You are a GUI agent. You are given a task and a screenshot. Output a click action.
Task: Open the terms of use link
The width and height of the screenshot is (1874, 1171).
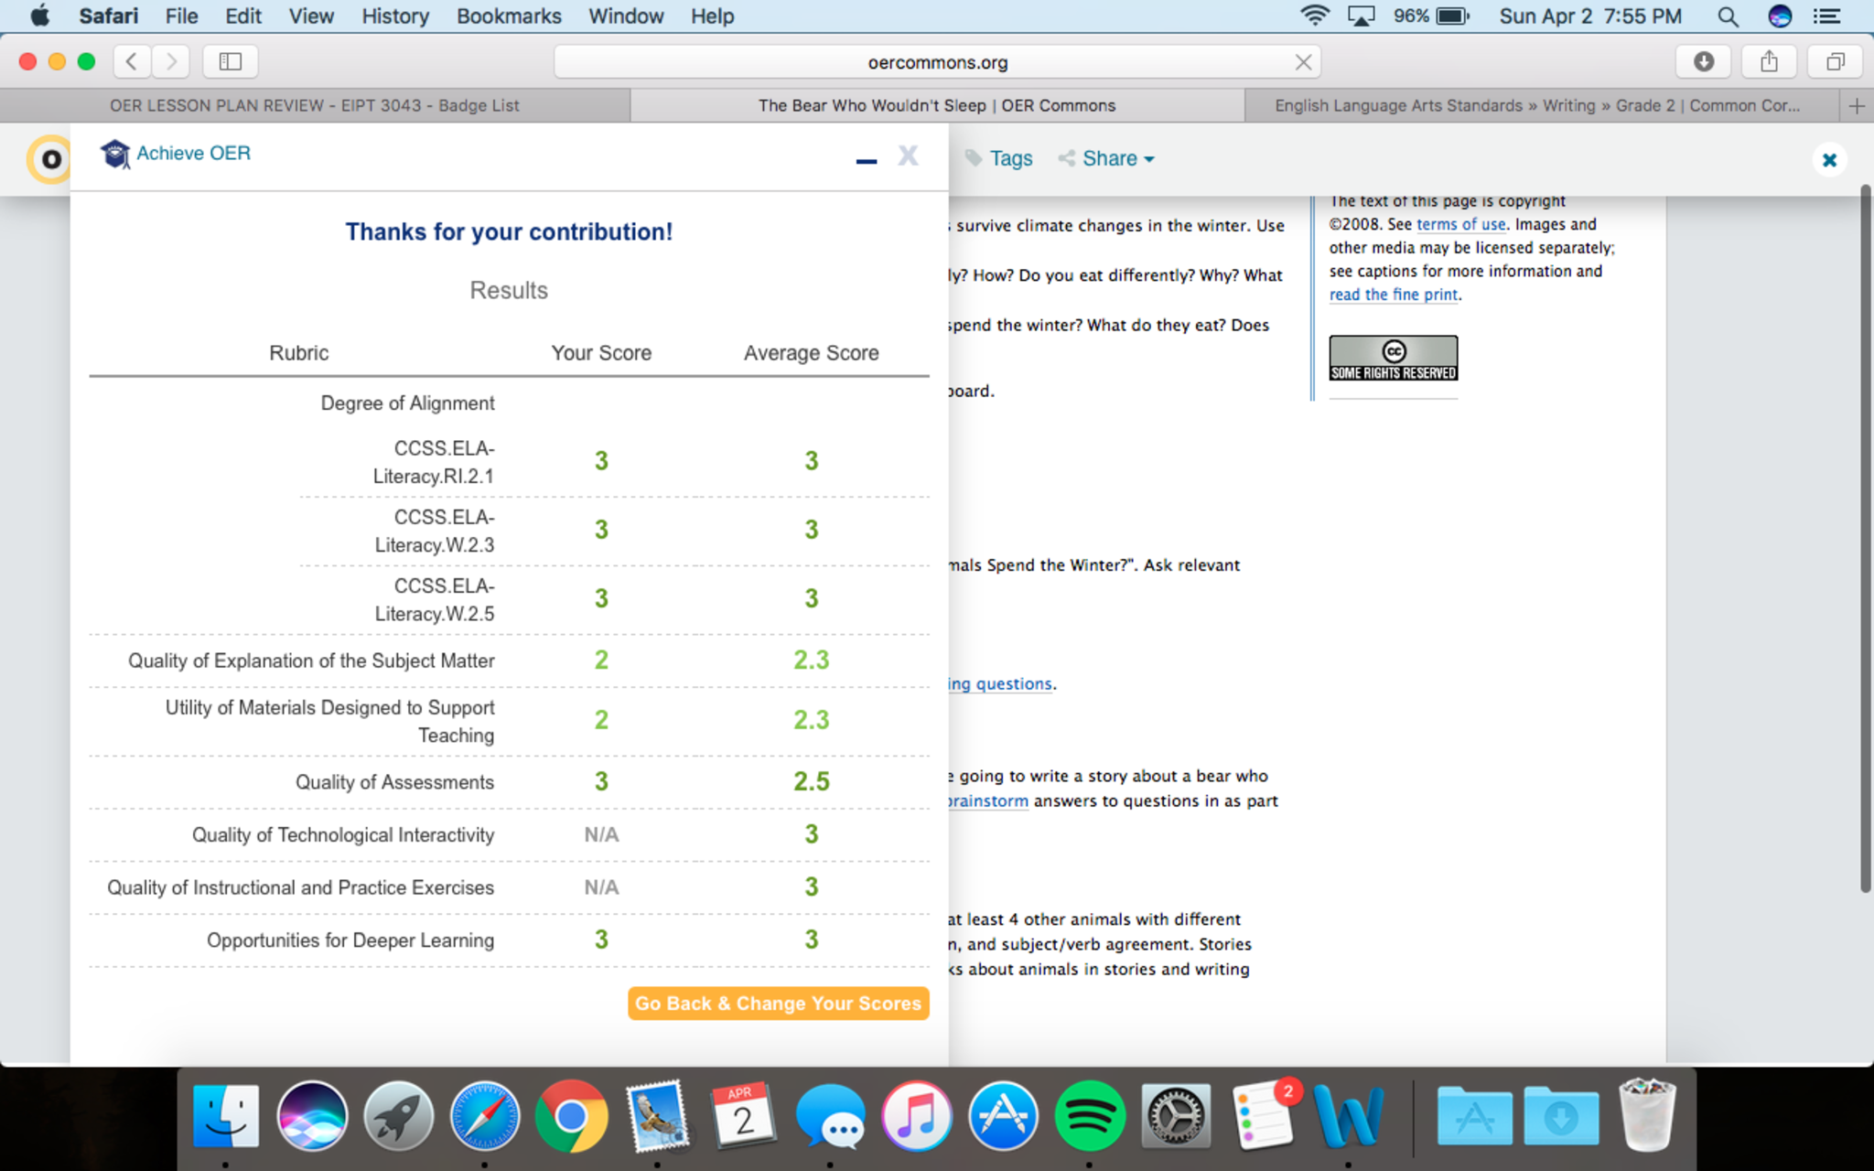(1460, 224)
